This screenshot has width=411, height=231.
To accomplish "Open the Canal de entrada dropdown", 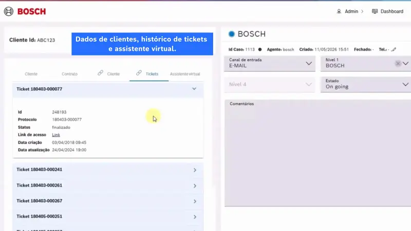I will [269, 63].
